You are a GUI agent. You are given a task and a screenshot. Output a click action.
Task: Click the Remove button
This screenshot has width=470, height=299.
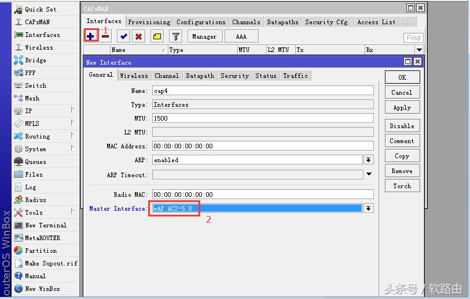click(x=402, y=171)
